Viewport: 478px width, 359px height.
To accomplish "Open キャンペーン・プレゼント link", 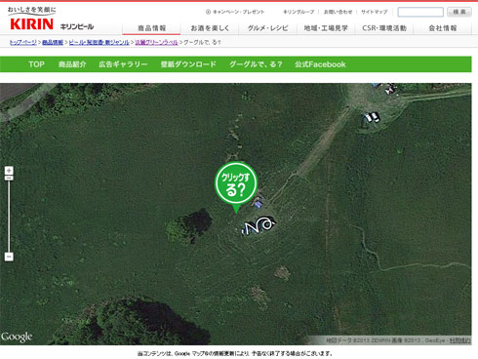I will coord(238,12).
